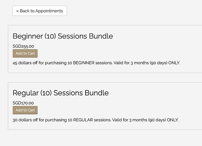
Task: Click the uppercase REGULAR word in description
Action: coord(83,120)
